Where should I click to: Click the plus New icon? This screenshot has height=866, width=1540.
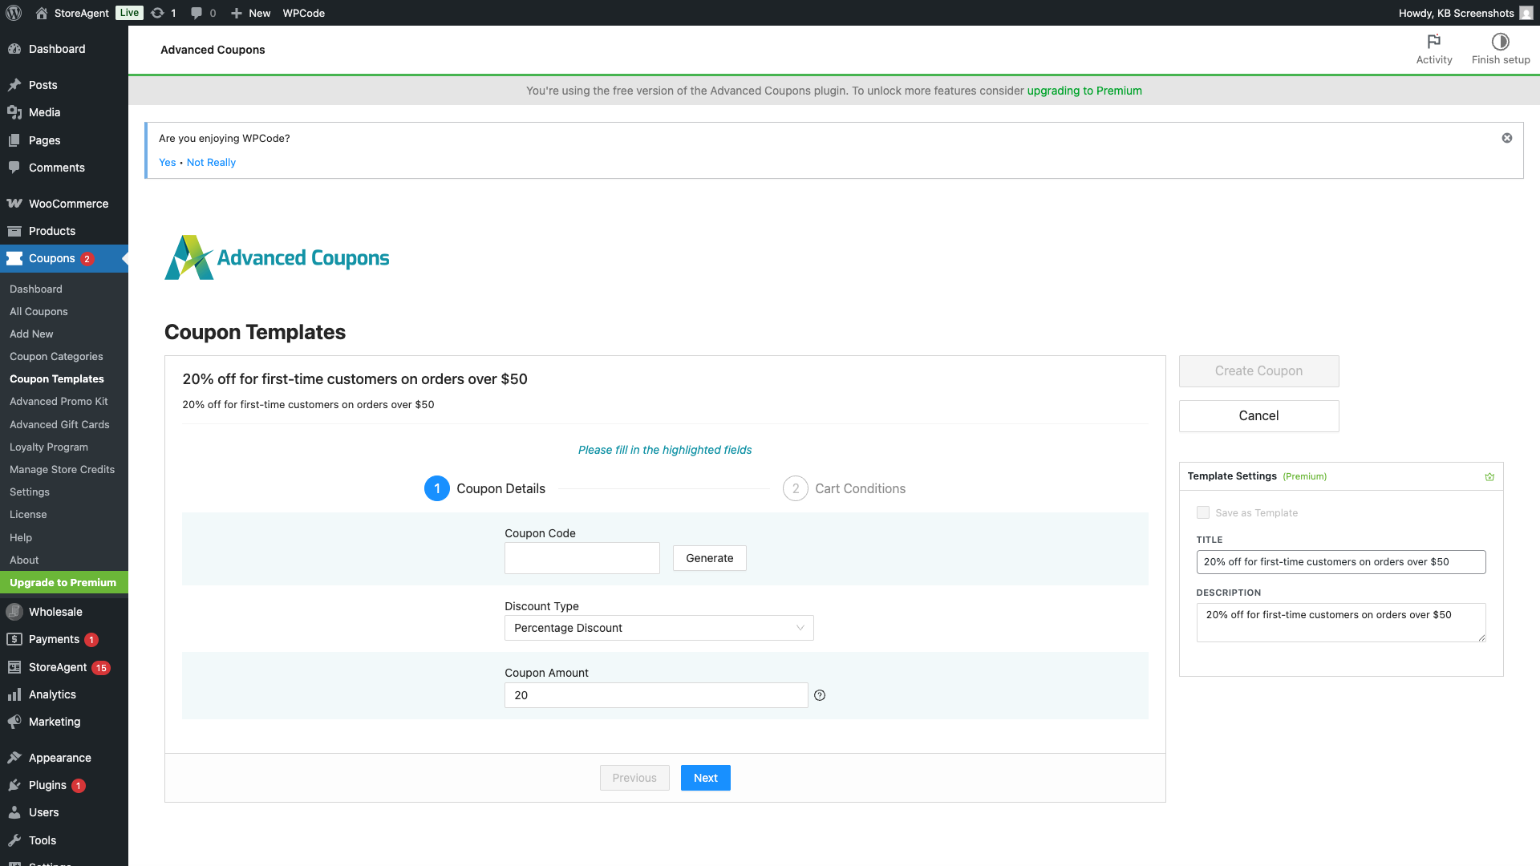[237, 13]
